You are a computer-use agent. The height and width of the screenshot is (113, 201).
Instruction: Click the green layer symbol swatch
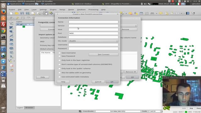point(24,27)
